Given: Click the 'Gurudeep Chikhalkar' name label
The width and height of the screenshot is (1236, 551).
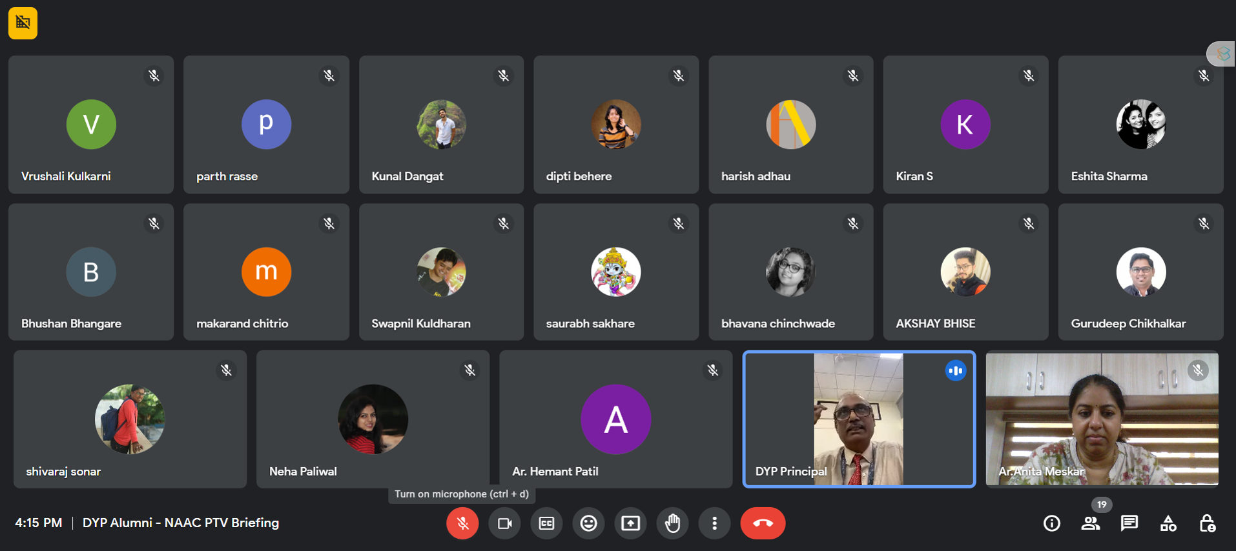Looking at the screenshot, I should tap(1128, 324).
